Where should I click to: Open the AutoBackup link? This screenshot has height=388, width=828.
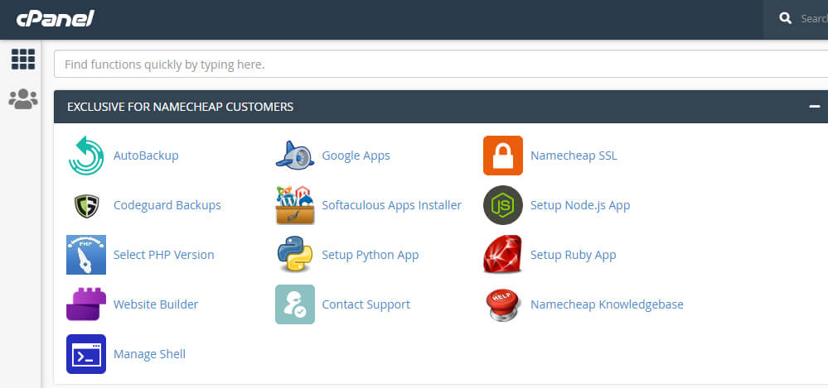[146, 156]
